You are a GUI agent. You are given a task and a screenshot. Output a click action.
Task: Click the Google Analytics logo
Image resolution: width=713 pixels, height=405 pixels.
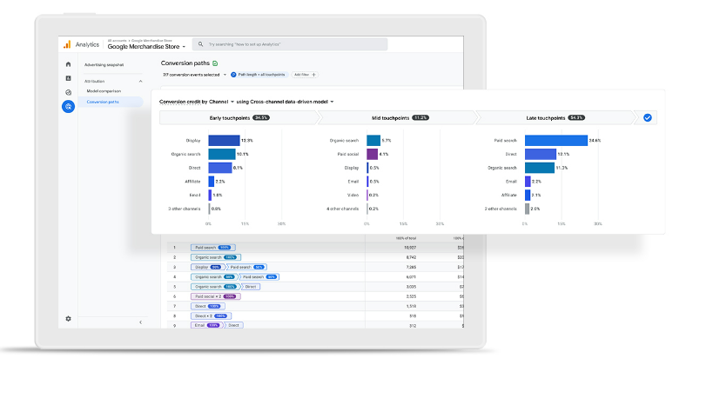66,44
